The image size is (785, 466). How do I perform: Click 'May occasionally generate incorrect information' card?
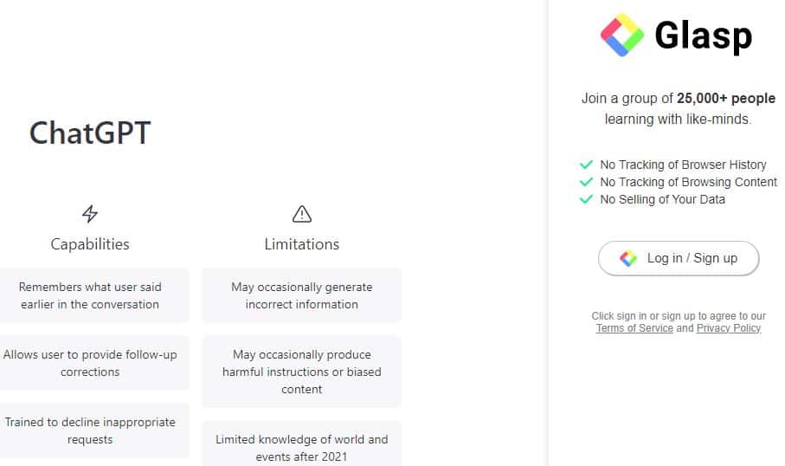pyautogui.click(x=301, y=295)
